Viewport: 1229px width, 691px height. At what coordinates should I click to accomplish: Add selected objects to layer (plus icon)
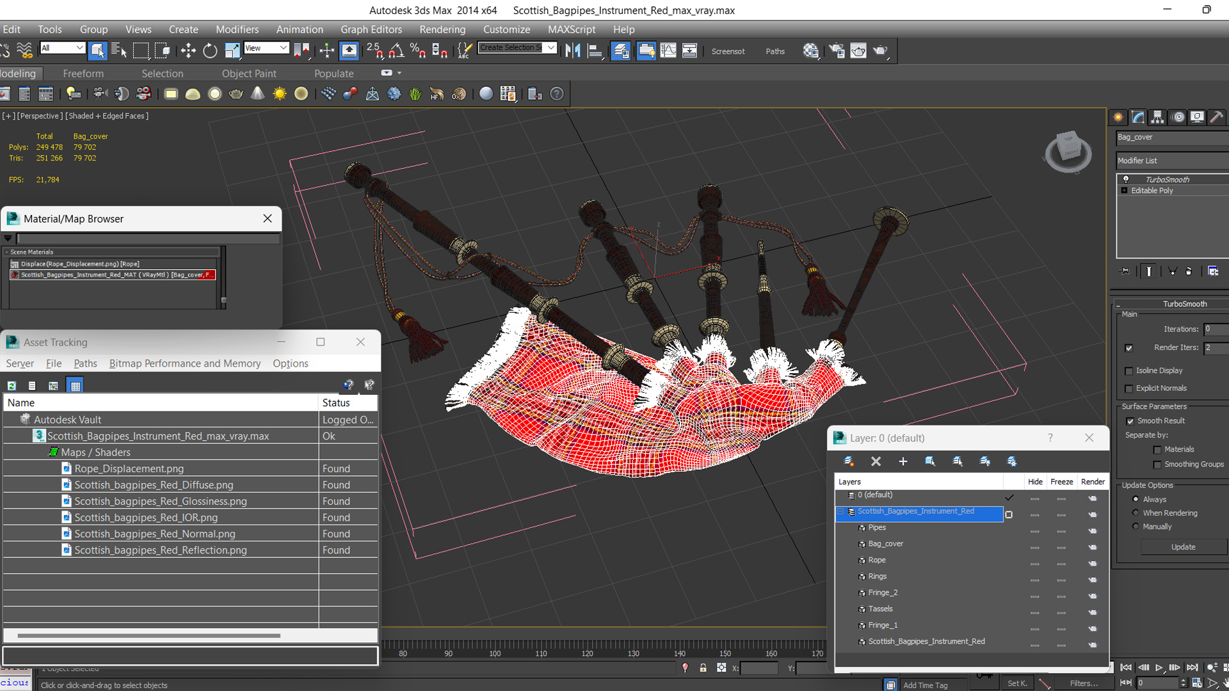tap(903, 461)
